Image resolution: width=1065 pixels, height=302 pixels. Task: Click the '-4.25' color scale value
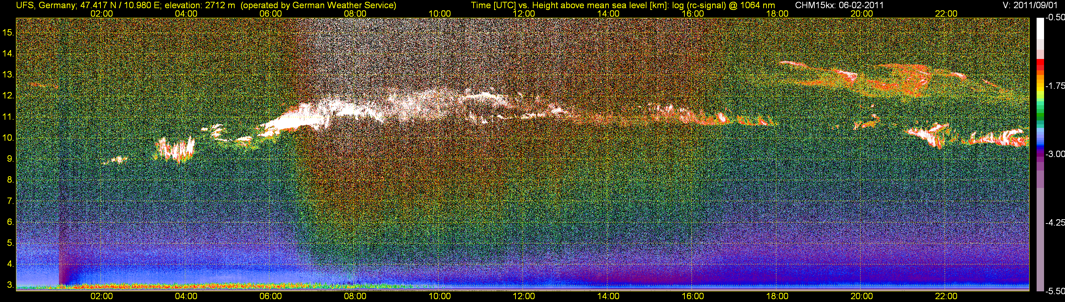point(1055,222)
